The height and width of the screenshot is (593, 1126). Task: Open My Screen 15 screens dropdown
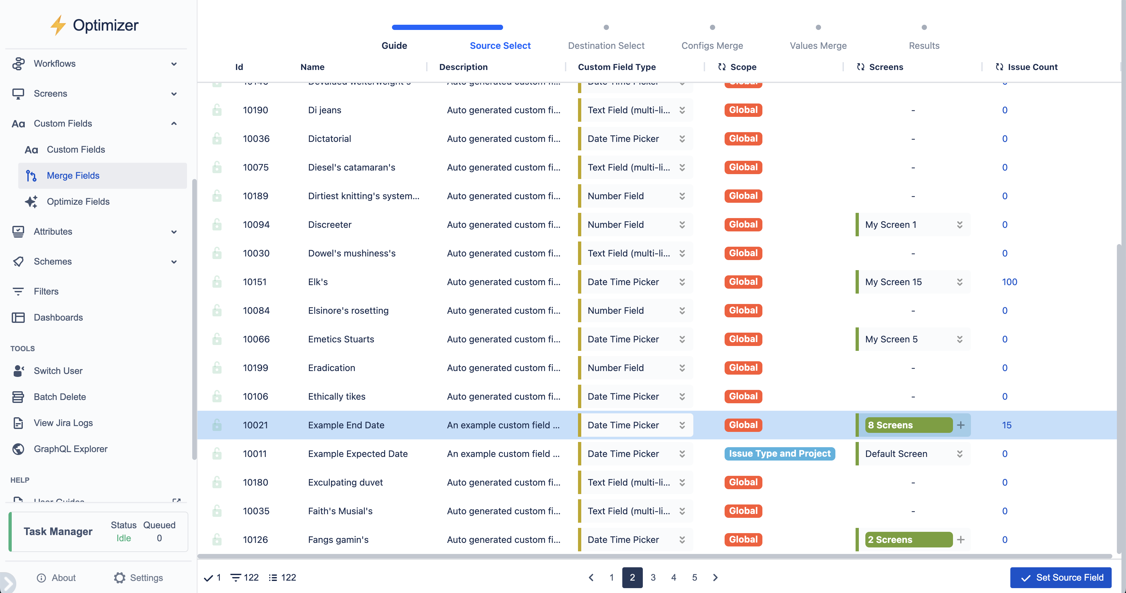coord(960,282)
